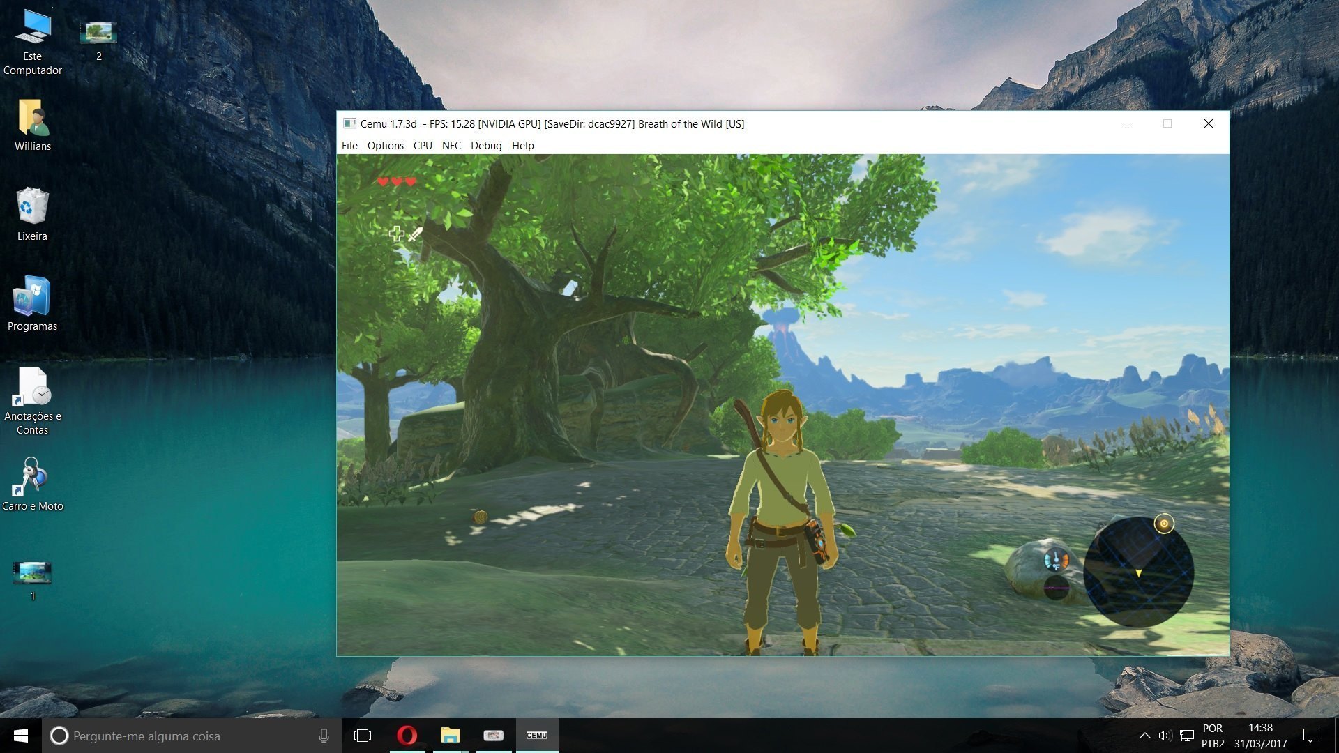Image resolution: width=1339 pixels, height=753 pixels.
Task: Click the Cortana microphone icon
Action: (x=324, y=736)
